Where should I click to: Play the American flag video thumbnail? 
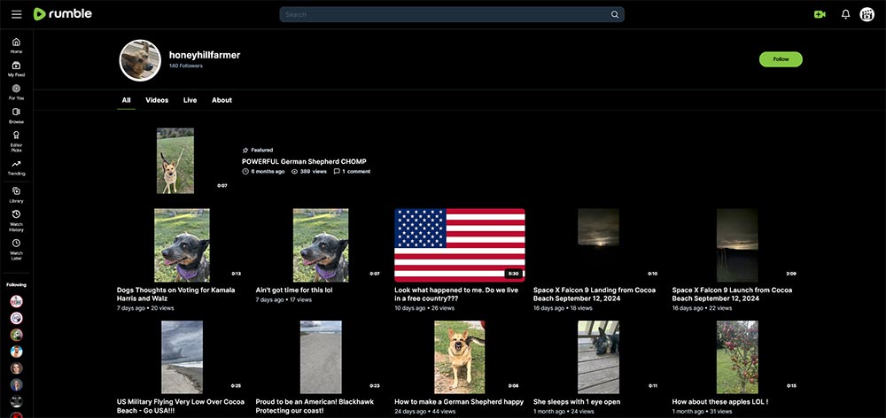point(459,245)
